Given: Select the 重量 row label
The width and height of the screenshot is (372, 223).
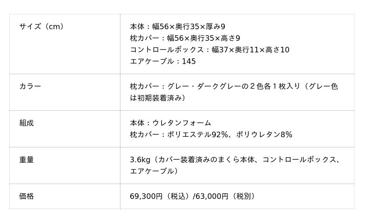Looking at the screenshot, I should click(x=27, y=159).
